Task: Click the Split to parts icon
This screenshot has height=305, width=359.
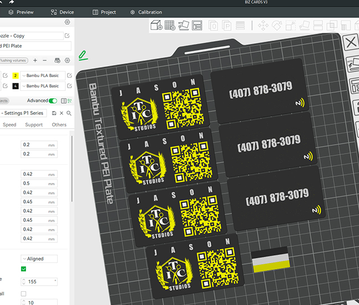Action: [x=227, y=26]
